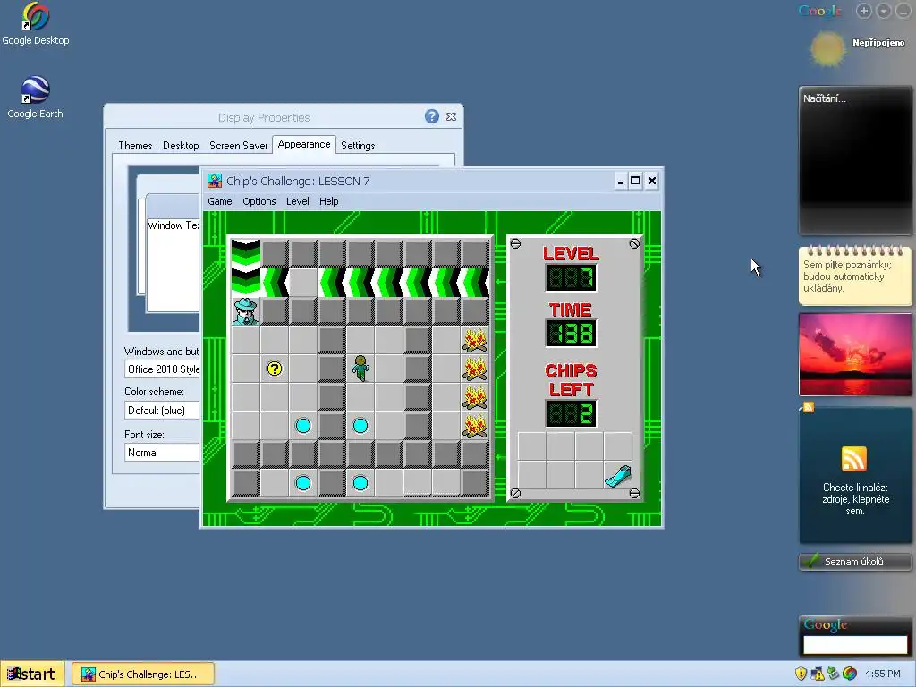Click the LEVEL number display
Image resolution: width=916 pixels, height=687 pixels.
(571, 277)
